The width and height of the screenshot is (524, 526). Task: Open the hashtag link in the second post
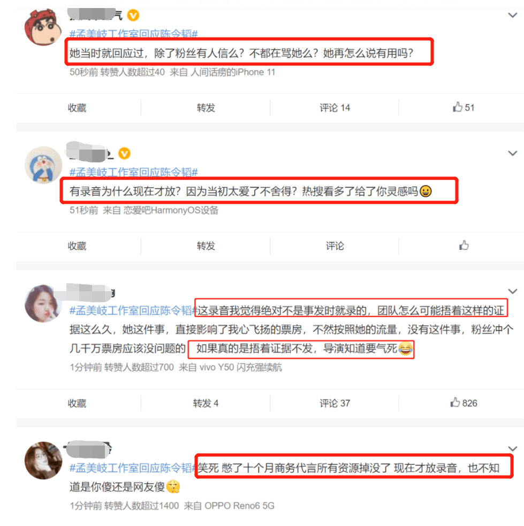pyautogui.click(x=134, y=172)
